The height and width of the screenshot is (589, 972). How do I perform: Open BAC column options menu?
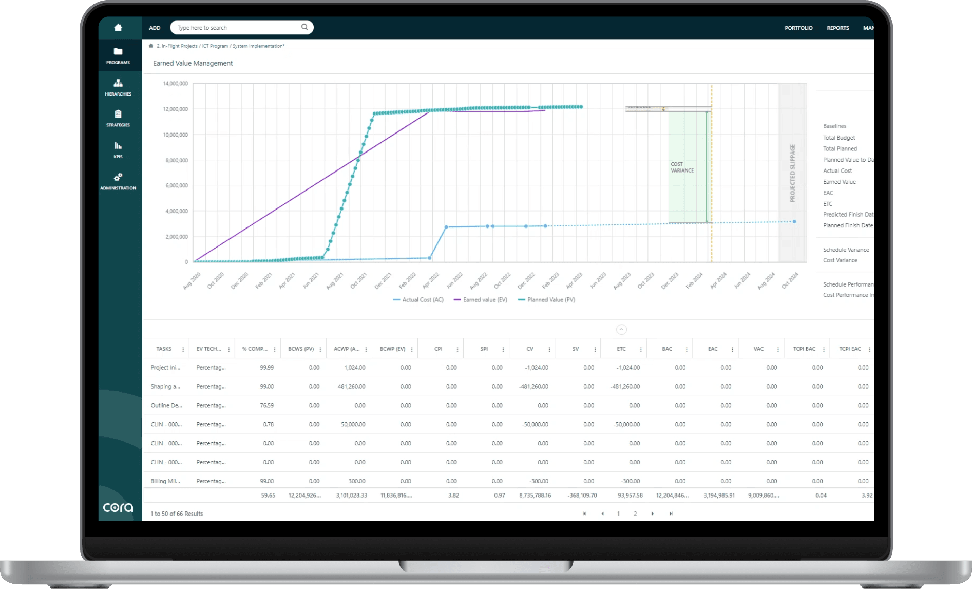pyautogui.click(x=687, y=349)
